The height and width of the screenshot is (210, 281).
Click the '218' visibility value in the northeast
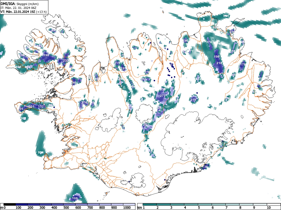click(219, 63)
